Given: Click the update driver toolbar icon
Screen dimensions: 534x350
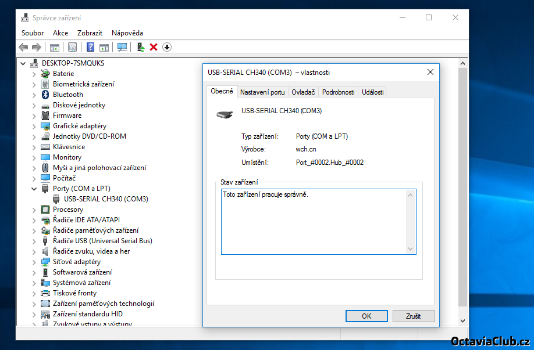Looking at the screenshot, I should click(x=140, y=47).
